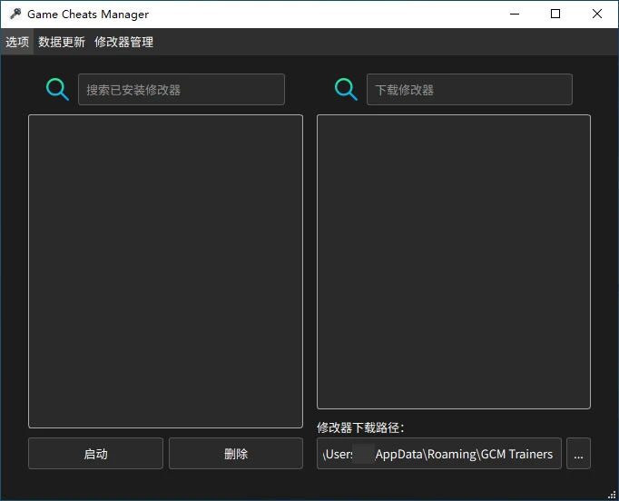The image size is (619, 501).
Task: Close the Game Cheats Manager window
Action: (596, 15)
